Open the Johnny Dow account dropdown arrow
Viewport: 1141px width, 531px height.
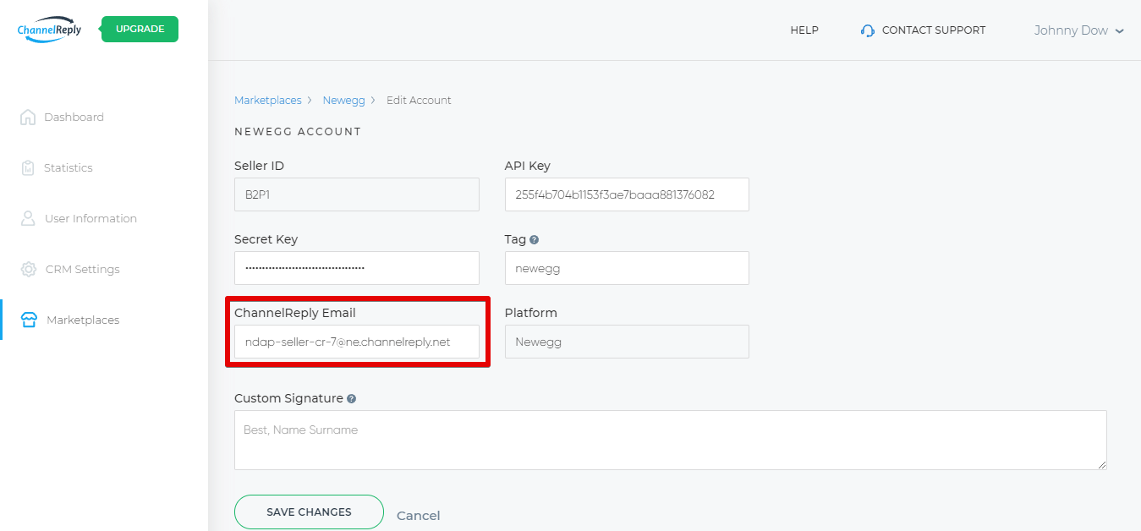pos(1119,31)
